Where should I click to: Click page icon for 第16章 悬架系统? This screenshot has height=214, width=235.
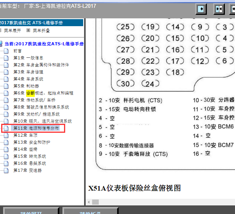pos(6,163)
